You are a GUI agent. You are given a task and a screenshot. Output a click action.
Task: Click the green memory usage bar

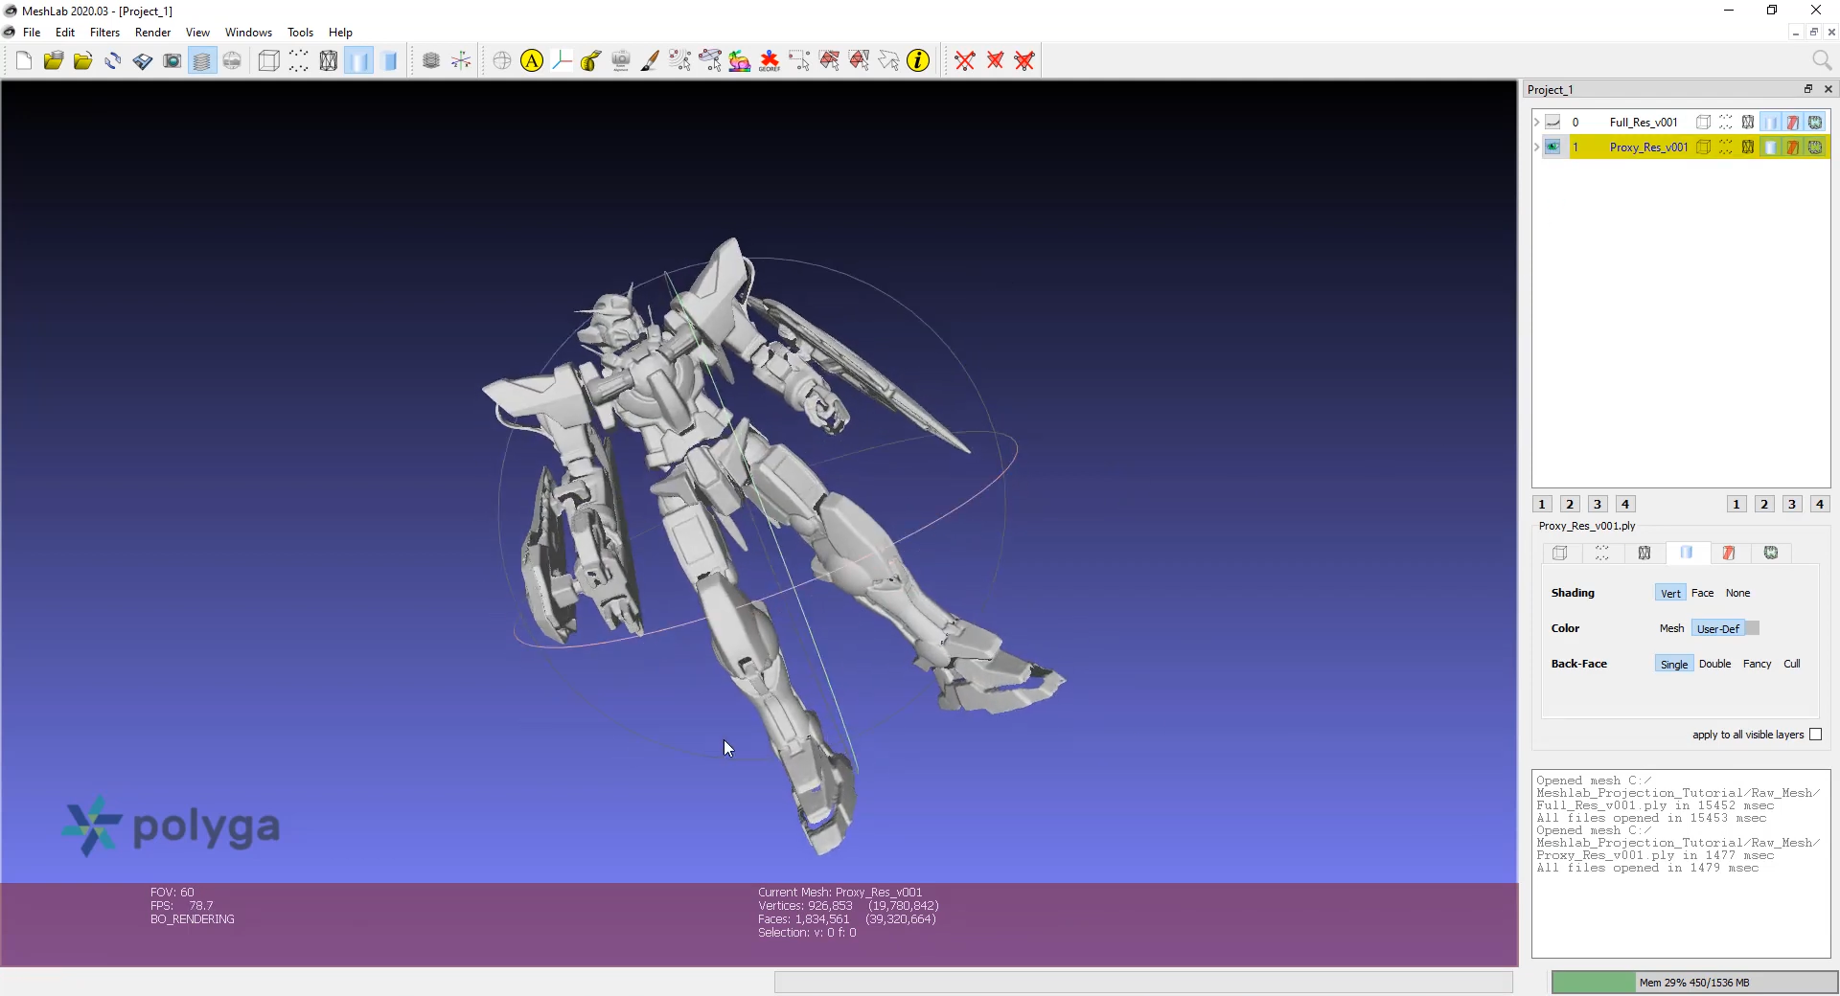[1694, 983]
